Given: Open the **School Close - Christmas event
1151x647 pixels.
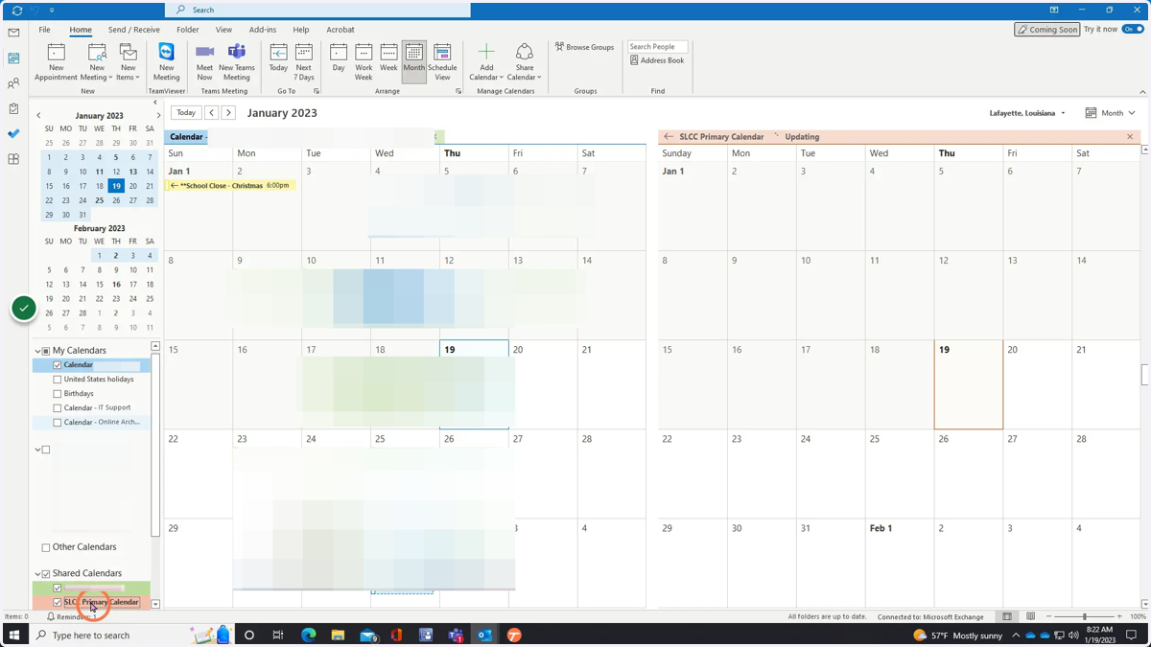Looking at the screenshot, I should (x=230, y=185).
